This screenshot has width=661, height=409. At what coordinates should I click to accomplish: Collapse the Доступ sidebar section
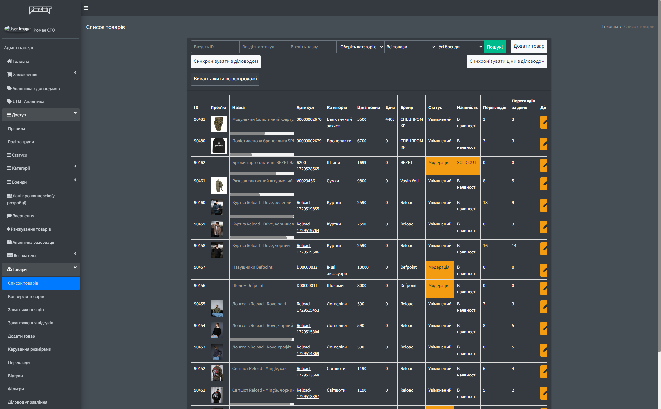point(41,115)
